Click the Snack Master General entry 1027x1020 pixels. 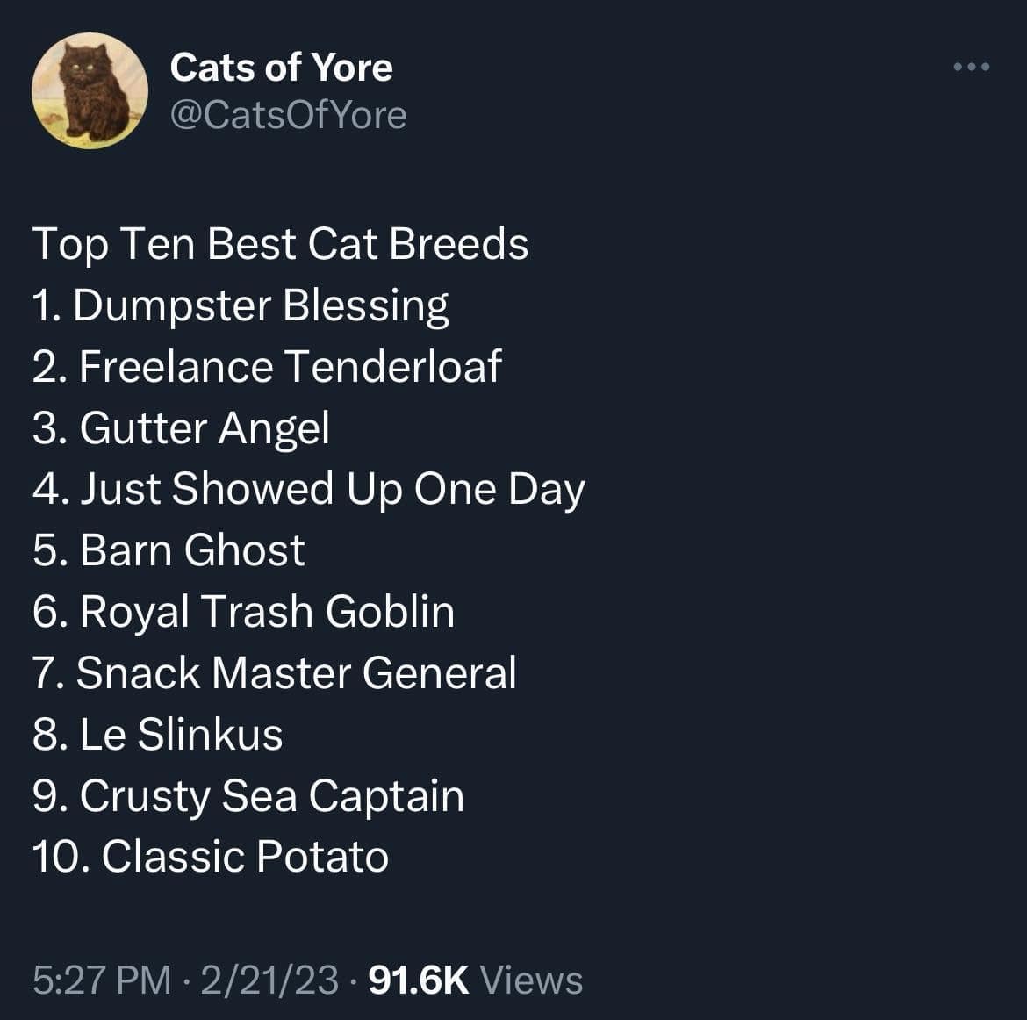[x=276, y=673]
